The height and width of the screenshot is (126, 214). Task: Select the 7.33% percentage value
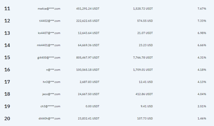point(202,21)
